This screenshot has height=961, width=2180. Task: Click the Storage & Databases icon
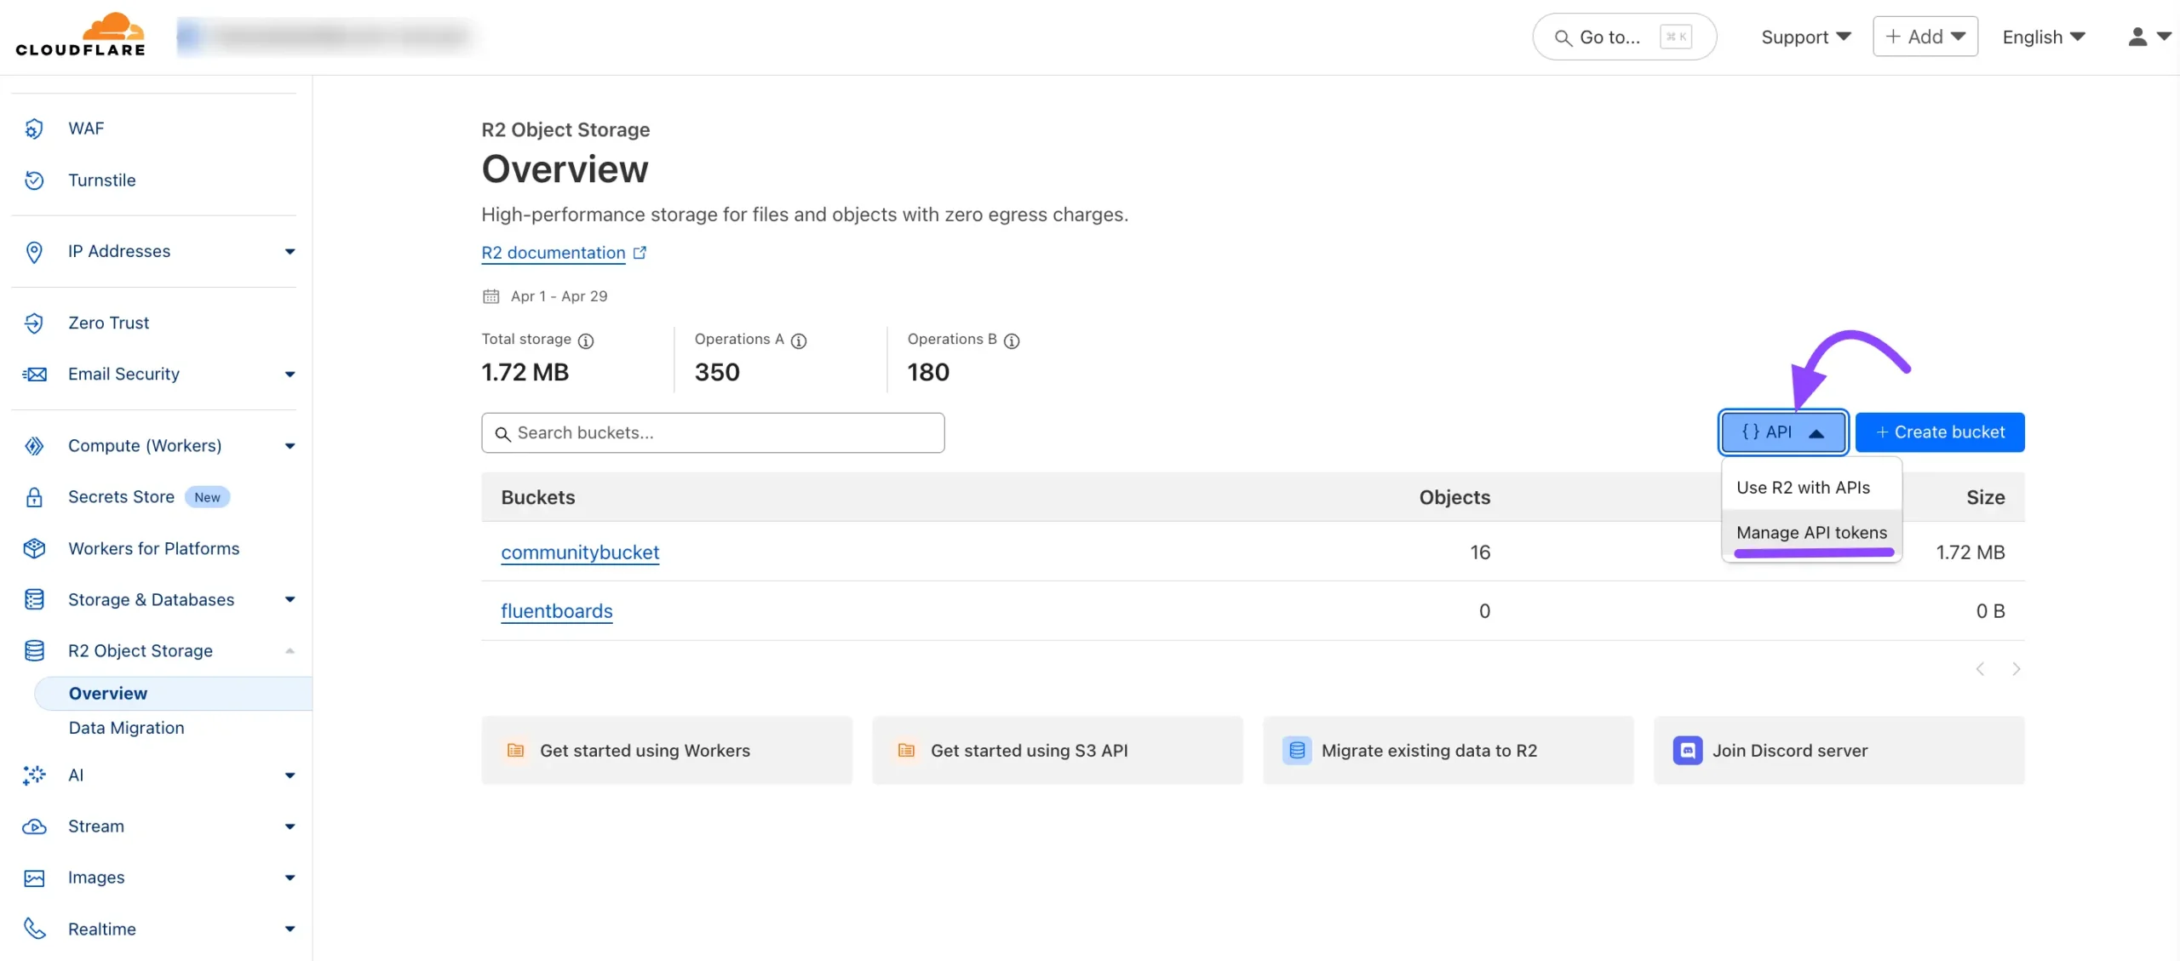(x=34, y=600)
